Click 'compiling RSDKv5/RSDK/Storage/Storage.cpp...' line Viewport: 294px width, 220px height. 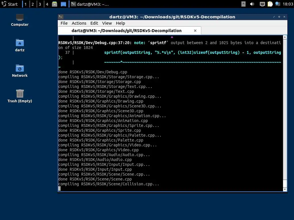click(109, 77)
